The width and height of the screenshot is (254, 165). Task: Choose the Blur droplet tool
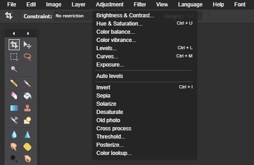(x=14, y=134)
